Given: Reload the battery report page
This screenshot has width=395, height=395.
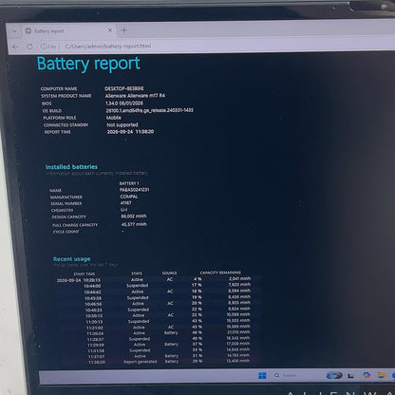Looking at the screenshot, I should (29, 47).
